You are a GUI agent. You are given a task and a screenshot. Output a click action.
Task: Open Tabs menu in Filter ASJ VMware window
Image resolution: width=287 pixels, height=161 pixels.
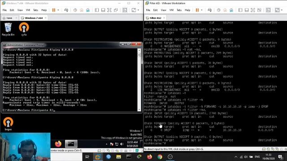click(x=179, y=10)
